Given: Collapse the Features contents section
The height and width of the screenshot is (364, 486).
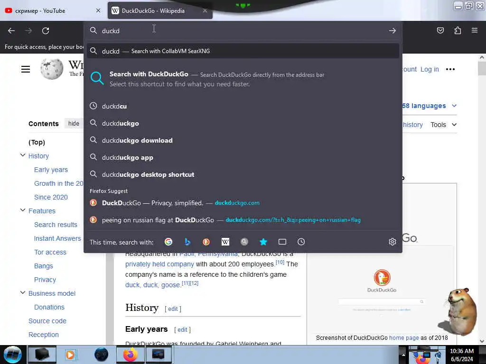Looking at the screenshot, I should (23, 210).
